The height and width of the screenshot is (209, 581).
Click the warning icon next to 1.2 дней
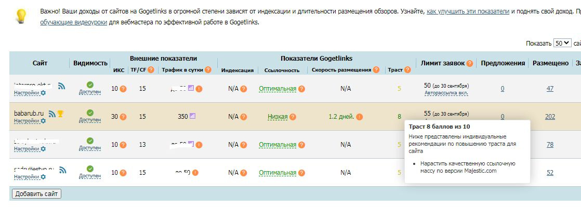pyautogui.click(x=359, y=117)
